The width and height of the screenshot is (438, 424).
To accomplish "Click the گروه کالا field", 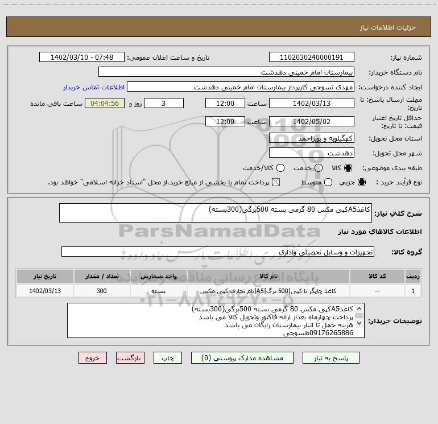I will pos(218,252).
